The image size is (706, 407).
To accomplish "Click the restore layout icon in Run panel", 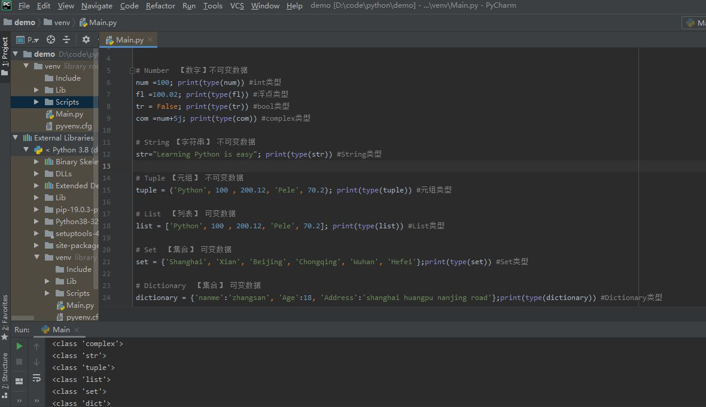I will click(x=19, y=380).
